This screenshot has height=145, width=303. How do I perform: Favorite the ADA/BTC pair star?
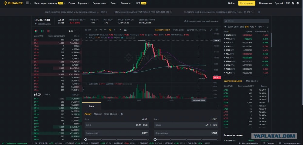(x=224, y=54)
